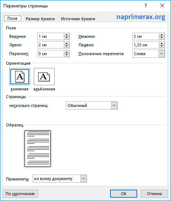Click the По умолчанию button

(x=20, y=194)
